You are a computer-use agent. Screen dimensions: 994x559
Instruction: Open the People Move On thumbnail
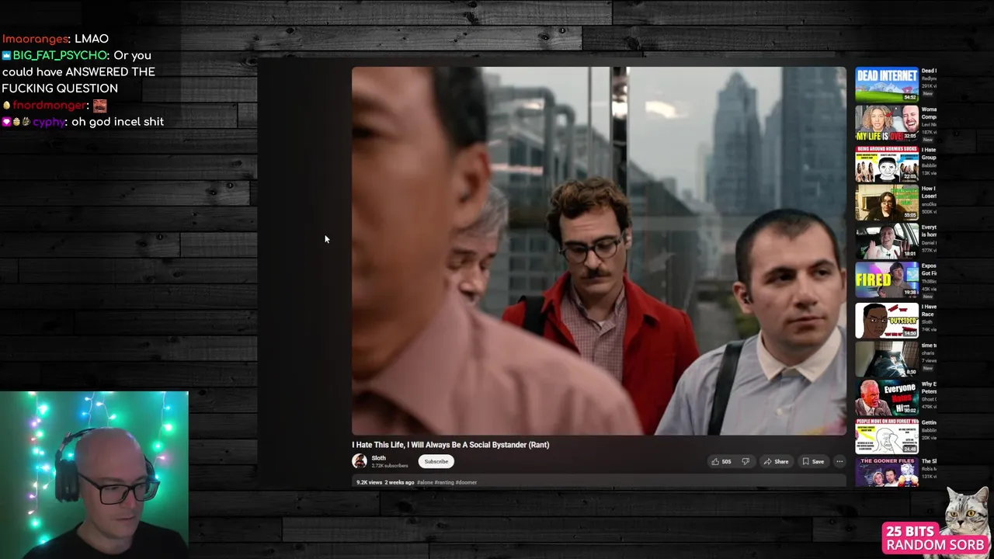pos(887,436)
